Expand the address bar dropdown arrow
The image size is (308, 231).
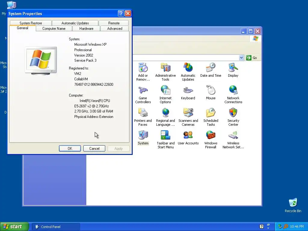click(x=241, y=58)
